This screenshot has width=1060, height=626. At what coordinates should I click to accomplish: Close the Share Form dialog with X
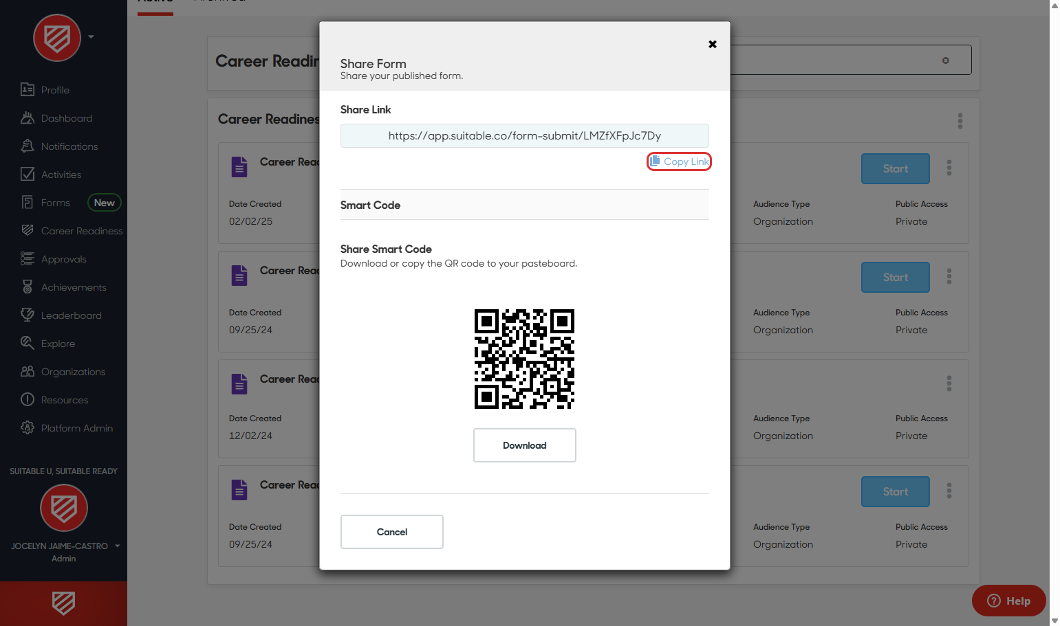[713, 44]
